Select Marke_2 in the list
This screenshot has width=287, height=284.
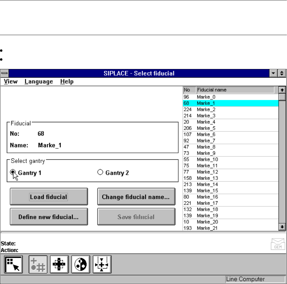coord(231,109)
